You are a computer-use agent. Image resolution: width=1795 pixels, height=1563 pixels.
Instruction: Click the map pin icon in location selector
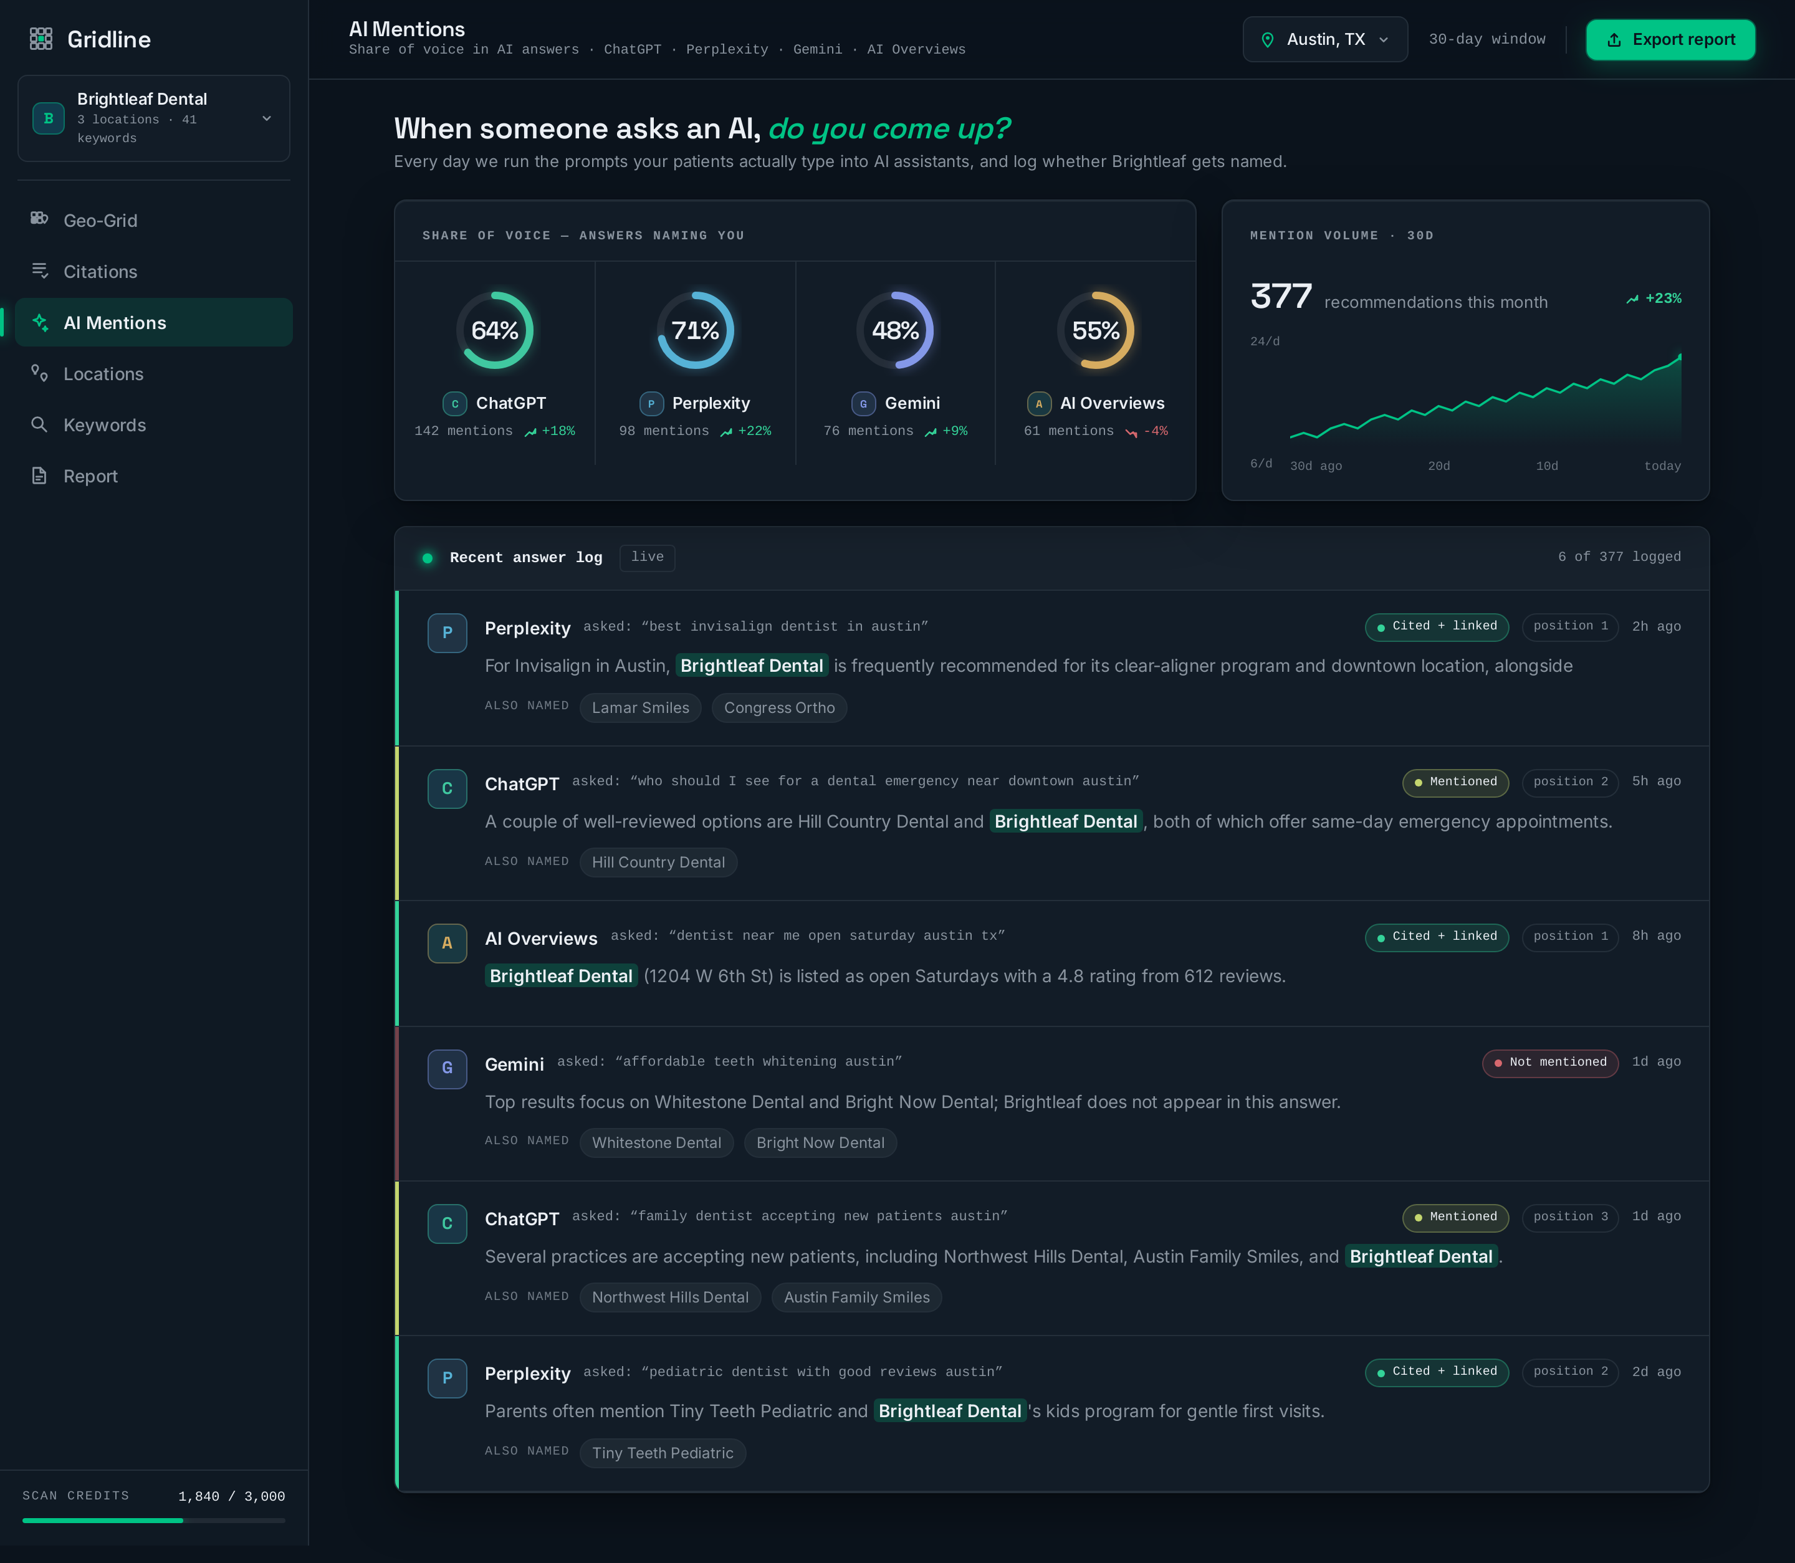pos(1268,40)
